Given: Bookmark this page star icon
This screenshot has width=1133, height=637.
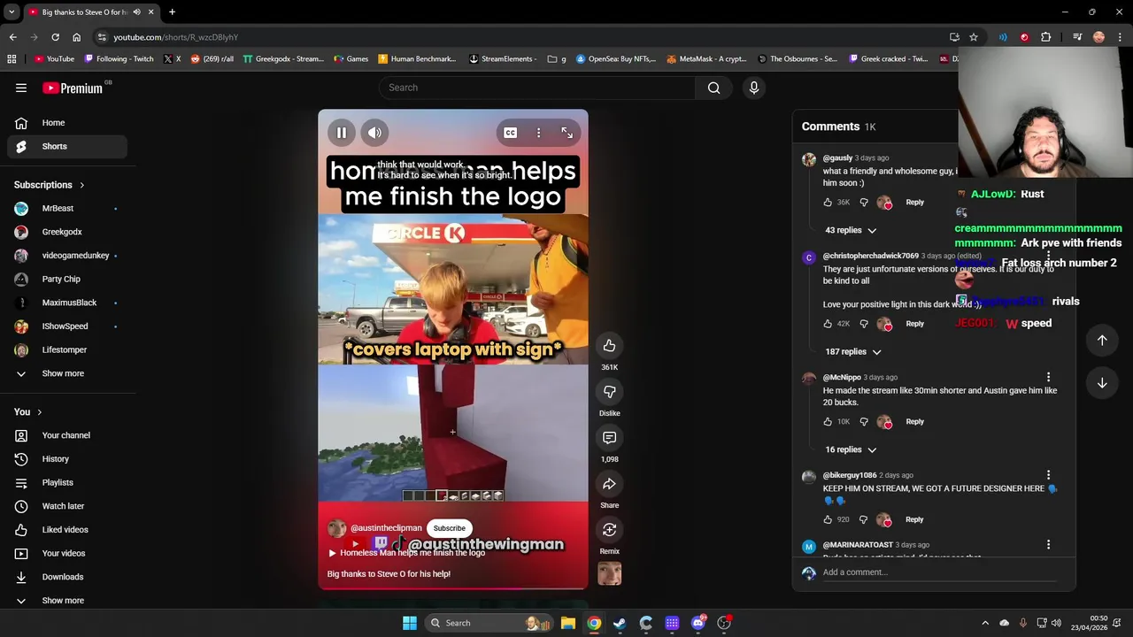Looking at the screenshot, I should [974, 37].
